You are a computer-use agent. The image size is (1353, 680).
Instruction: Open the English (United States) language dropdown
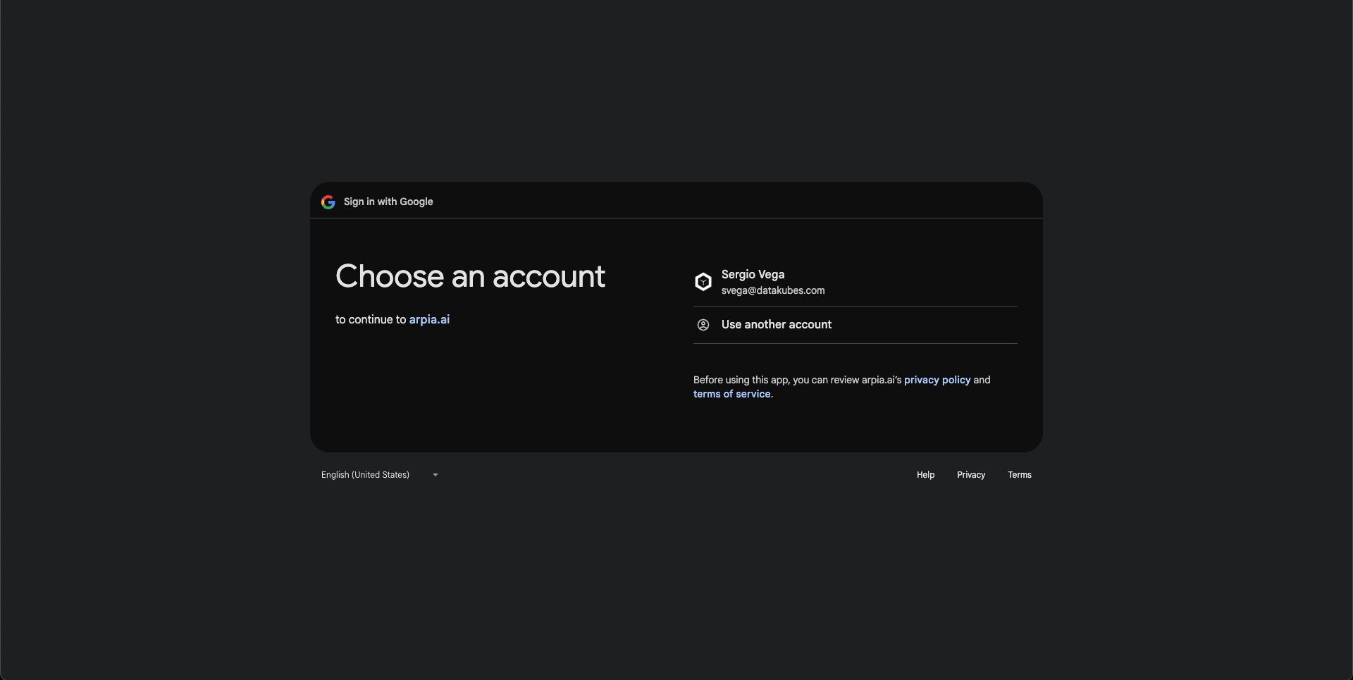point(381,475)
